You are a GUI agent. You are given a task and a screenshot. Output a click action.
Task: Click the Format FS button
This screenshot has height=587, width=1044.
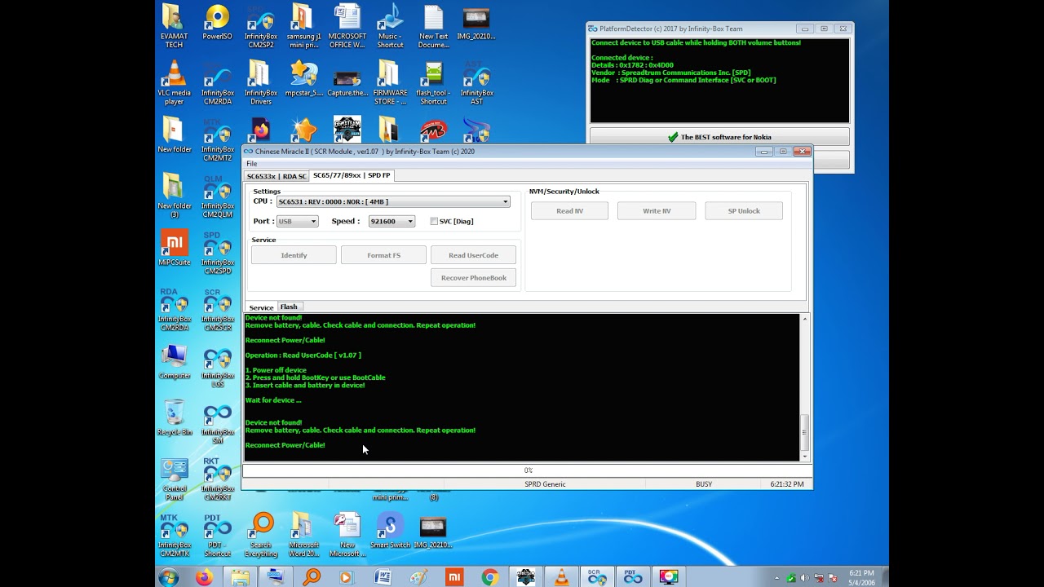[383, 255]
